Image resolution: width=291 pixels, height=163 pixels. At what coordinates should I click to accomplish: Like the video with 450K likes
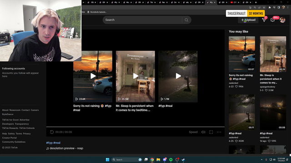point(236,141)
